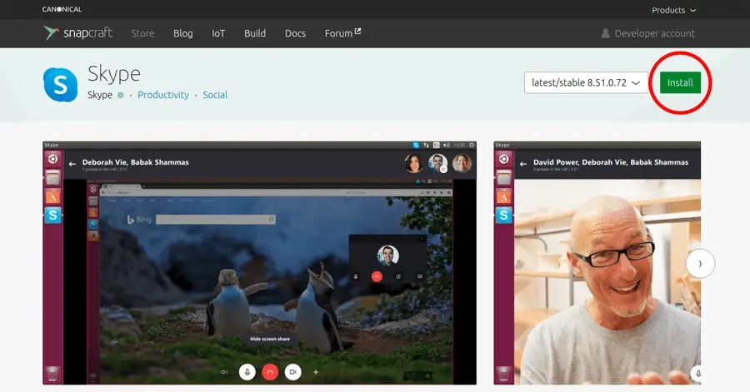
Task: Click the back arrow beside David Power title
Action: [x=523, y=164]
